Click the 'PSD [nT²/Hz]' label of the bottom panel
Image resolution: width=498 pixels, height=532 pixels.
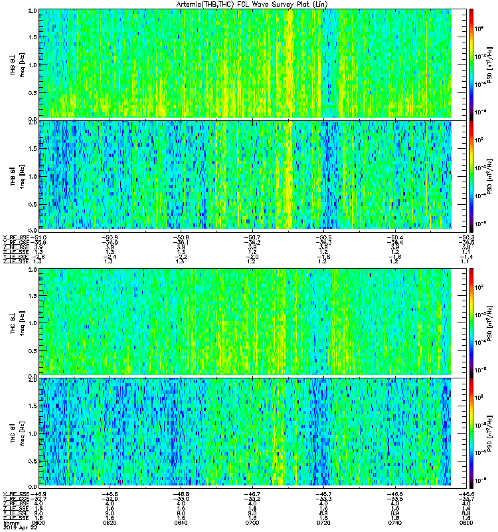(489, 434)
